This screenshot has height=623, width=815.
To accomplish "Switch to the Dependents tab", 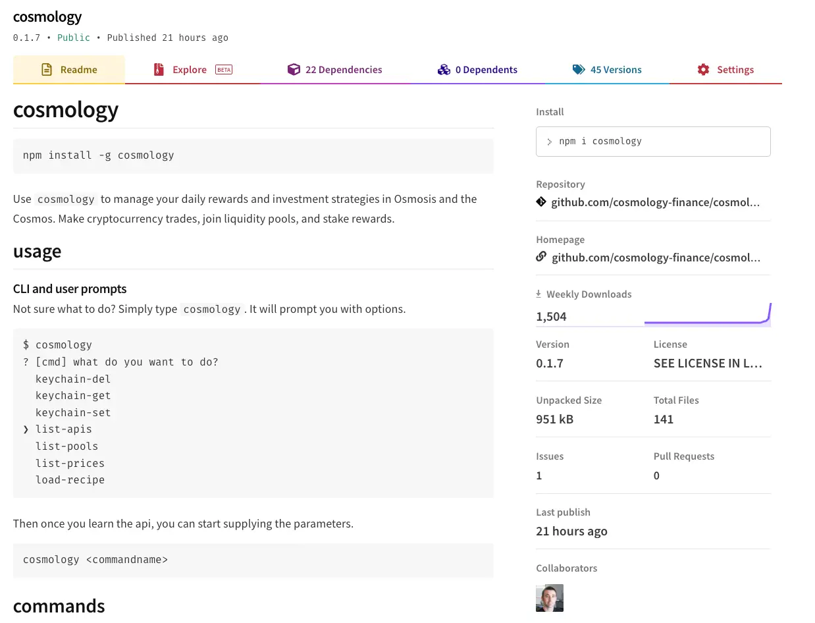I will click(x=488, y=69).
